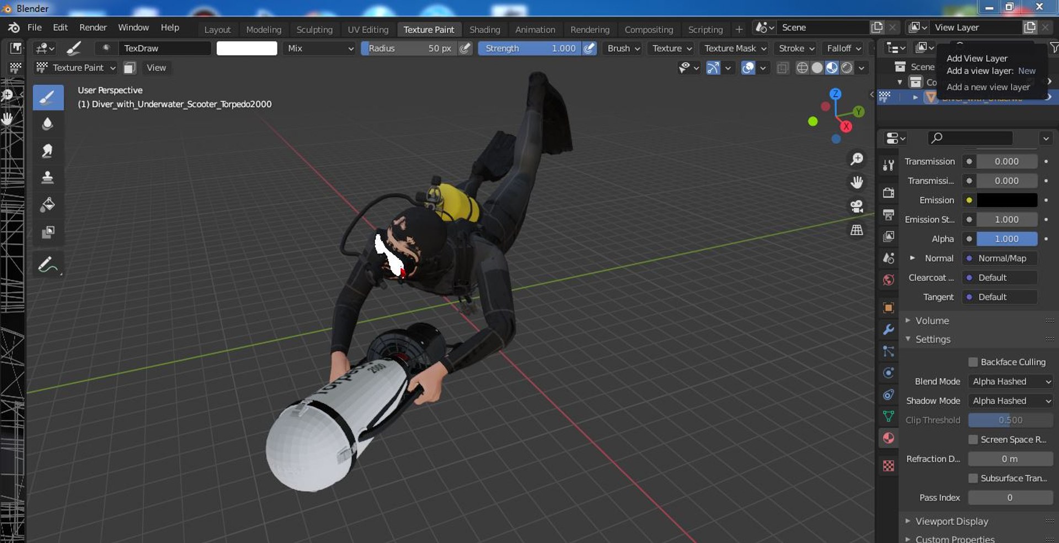Open the Stroke settings popover
Screen dimensions: 1059x543
(x=796, y=48)
